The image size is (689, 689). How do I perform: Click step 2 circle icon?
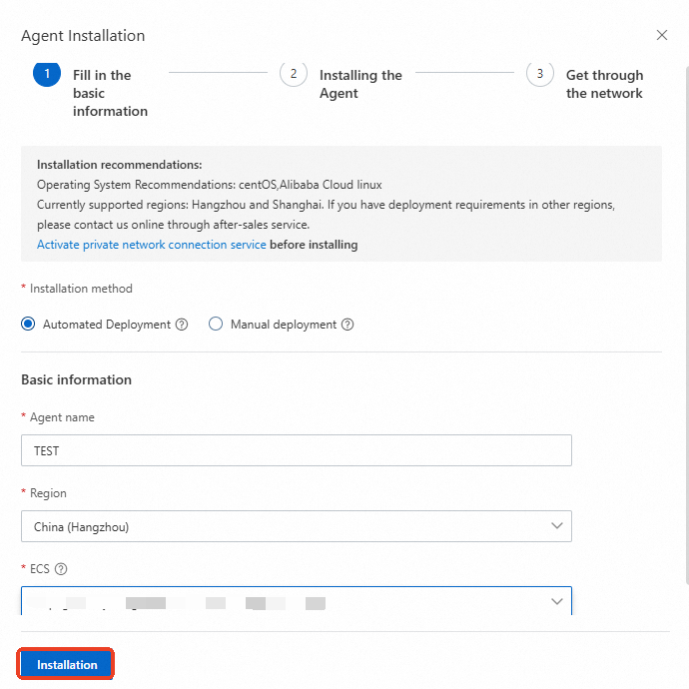coord(294,74)
